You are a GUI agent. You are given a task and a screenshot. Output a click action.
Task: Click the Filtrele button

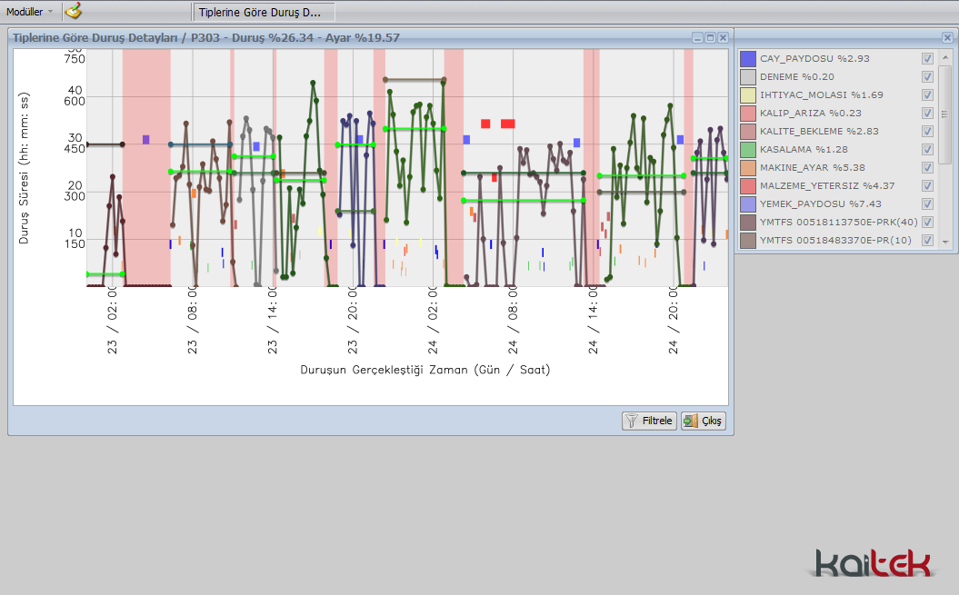pos(649,421)
